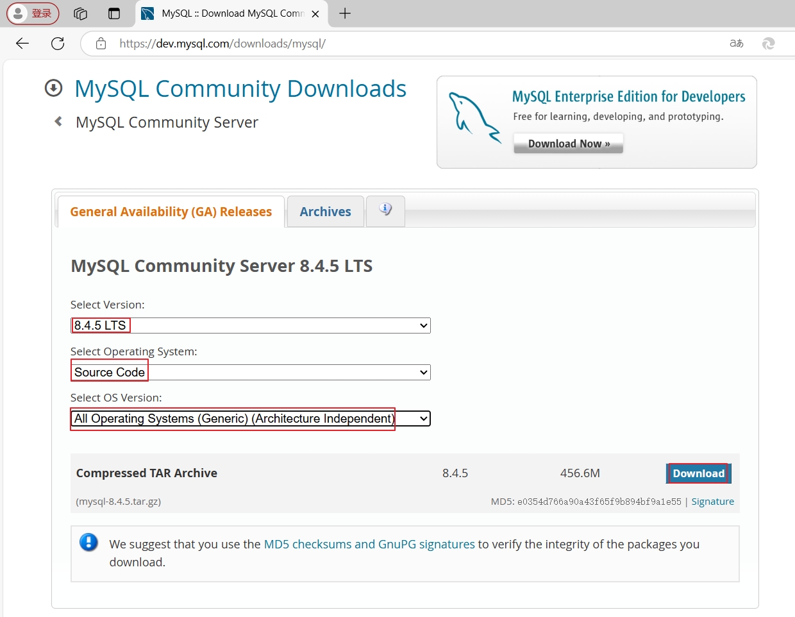This screenshot has height=617, width=795.
Task: Close the MySQL Download tab
Action: pyautogui.click(x=315, y=13)
